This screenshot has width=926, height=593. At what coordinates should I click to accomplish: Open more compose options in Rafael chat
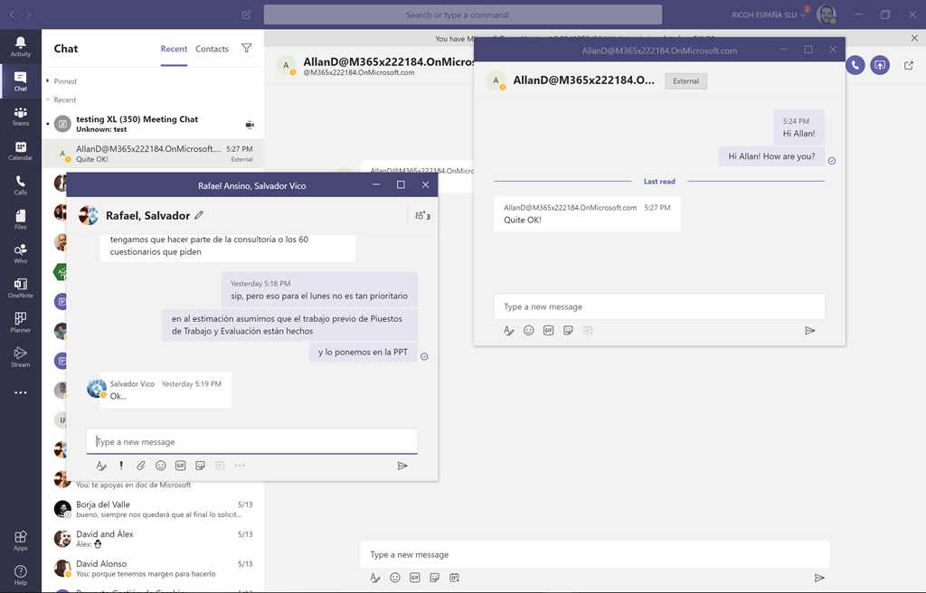[240, 466]
